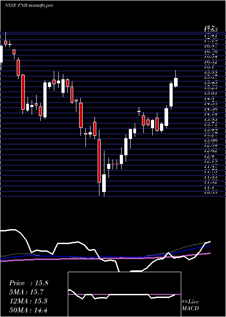
Task: Click the '5MA : 15.7' value
Action: (x=26, y=292)
